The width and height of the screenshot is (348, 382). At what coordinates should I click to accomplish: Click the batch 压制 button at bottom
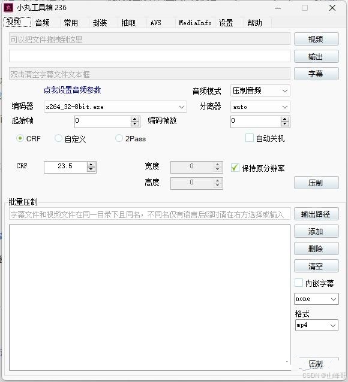pos(316,364)
